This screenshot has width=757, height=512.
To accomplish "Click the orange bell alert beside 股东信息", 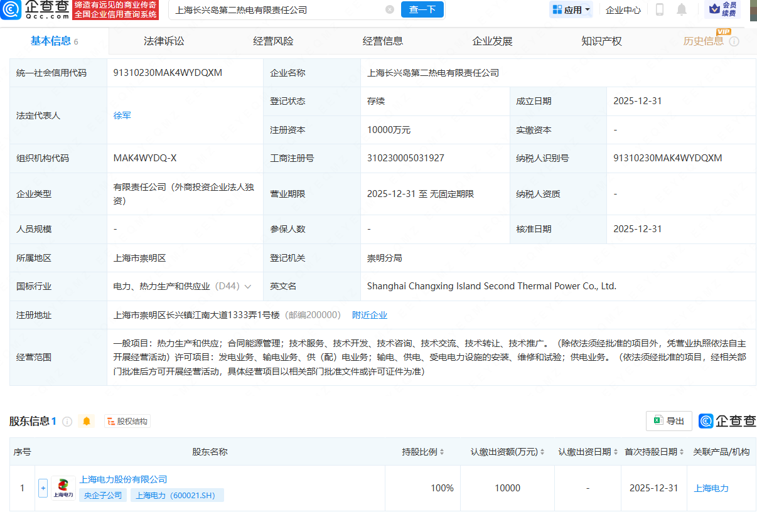I will point(87,422).
